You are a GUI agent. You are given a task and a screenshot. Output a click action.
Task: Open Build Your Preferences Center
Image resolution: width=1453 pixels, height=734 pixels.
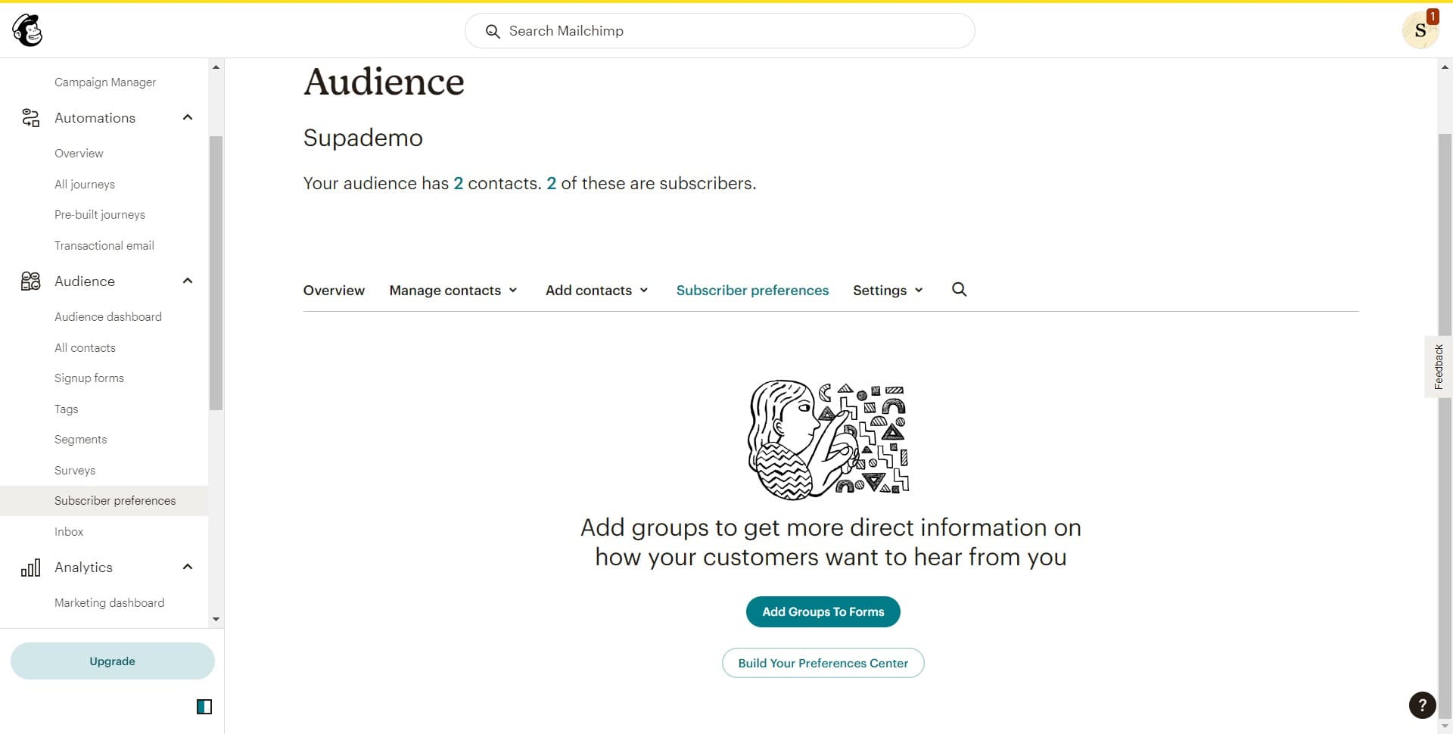823,663
